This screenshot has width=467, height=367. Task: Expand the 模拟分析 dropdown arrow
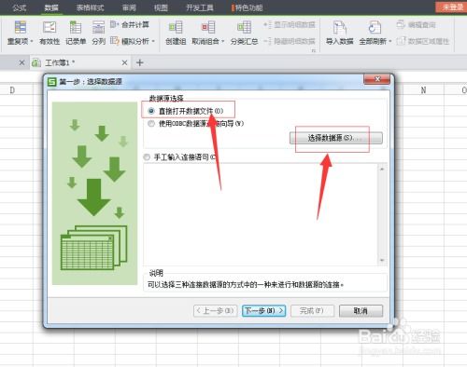(x=153, y=41)
